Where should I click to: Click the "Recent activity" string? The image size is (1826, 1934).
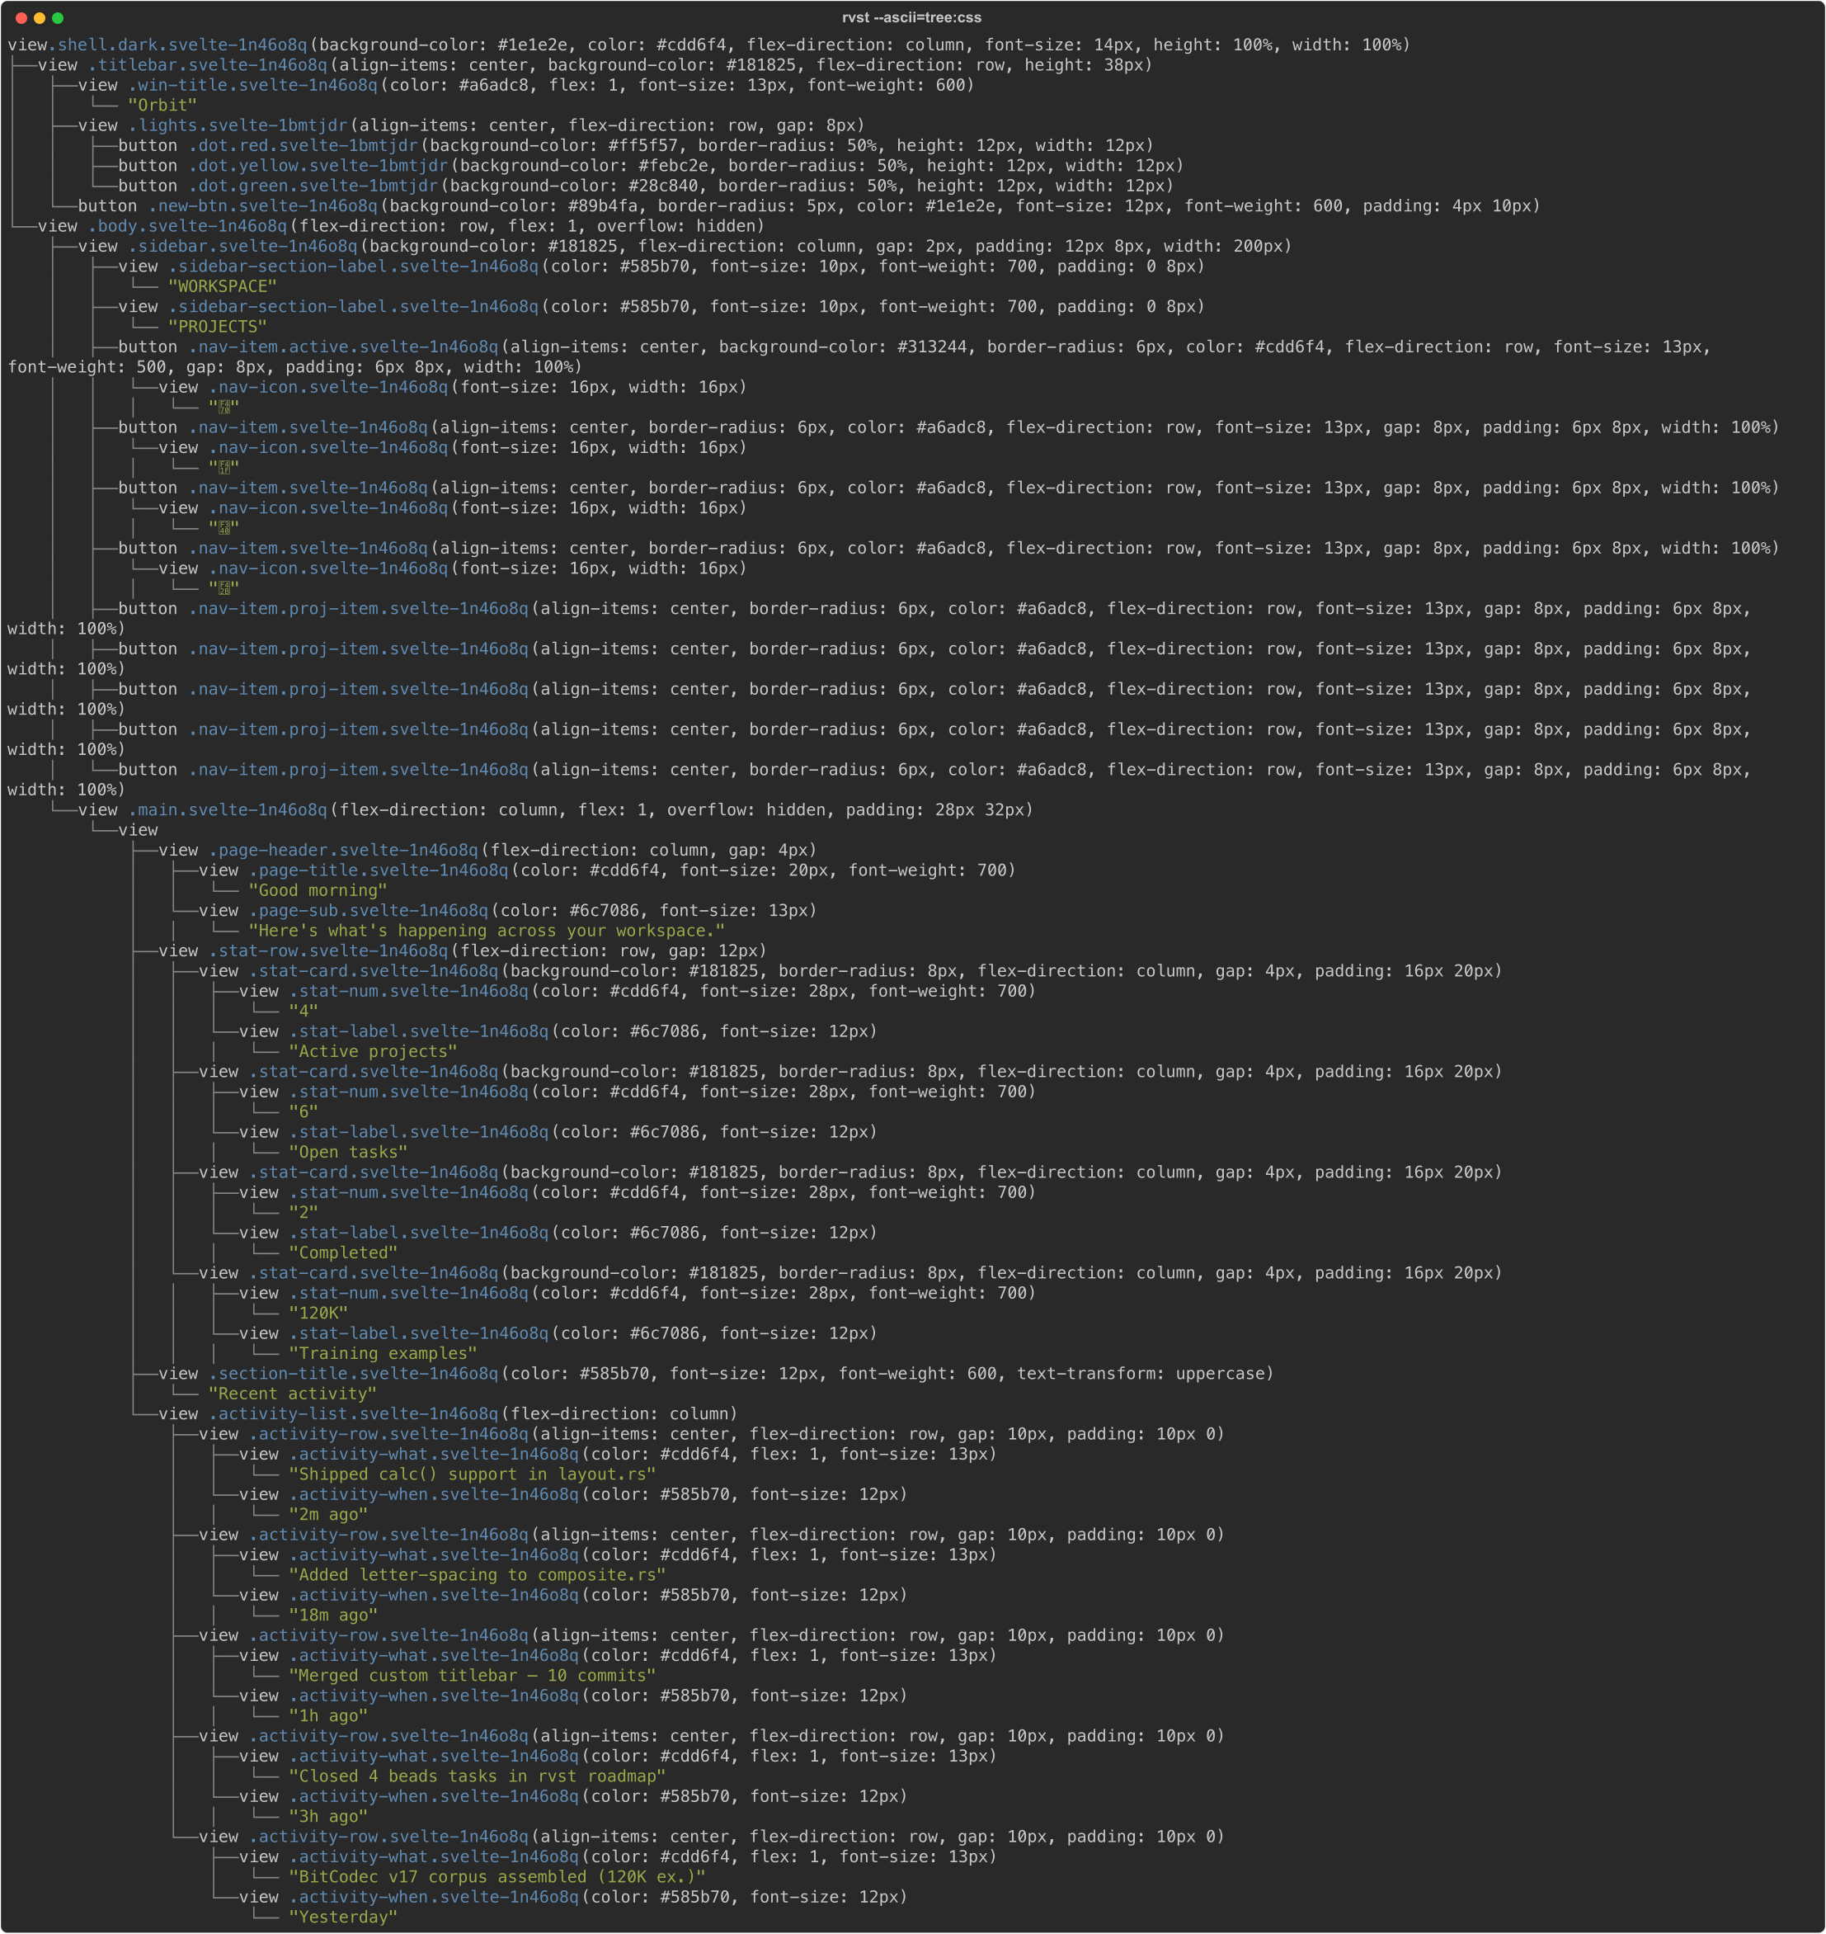coord(293,1394)
